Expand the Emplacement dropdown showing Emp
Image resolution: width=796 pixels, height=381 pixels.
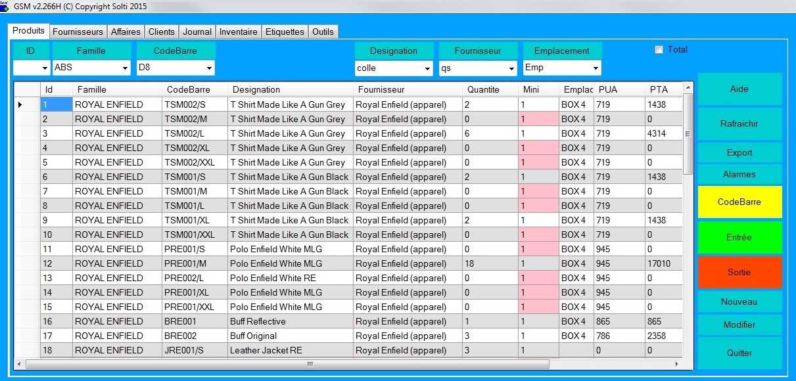[x=595, y=67]
